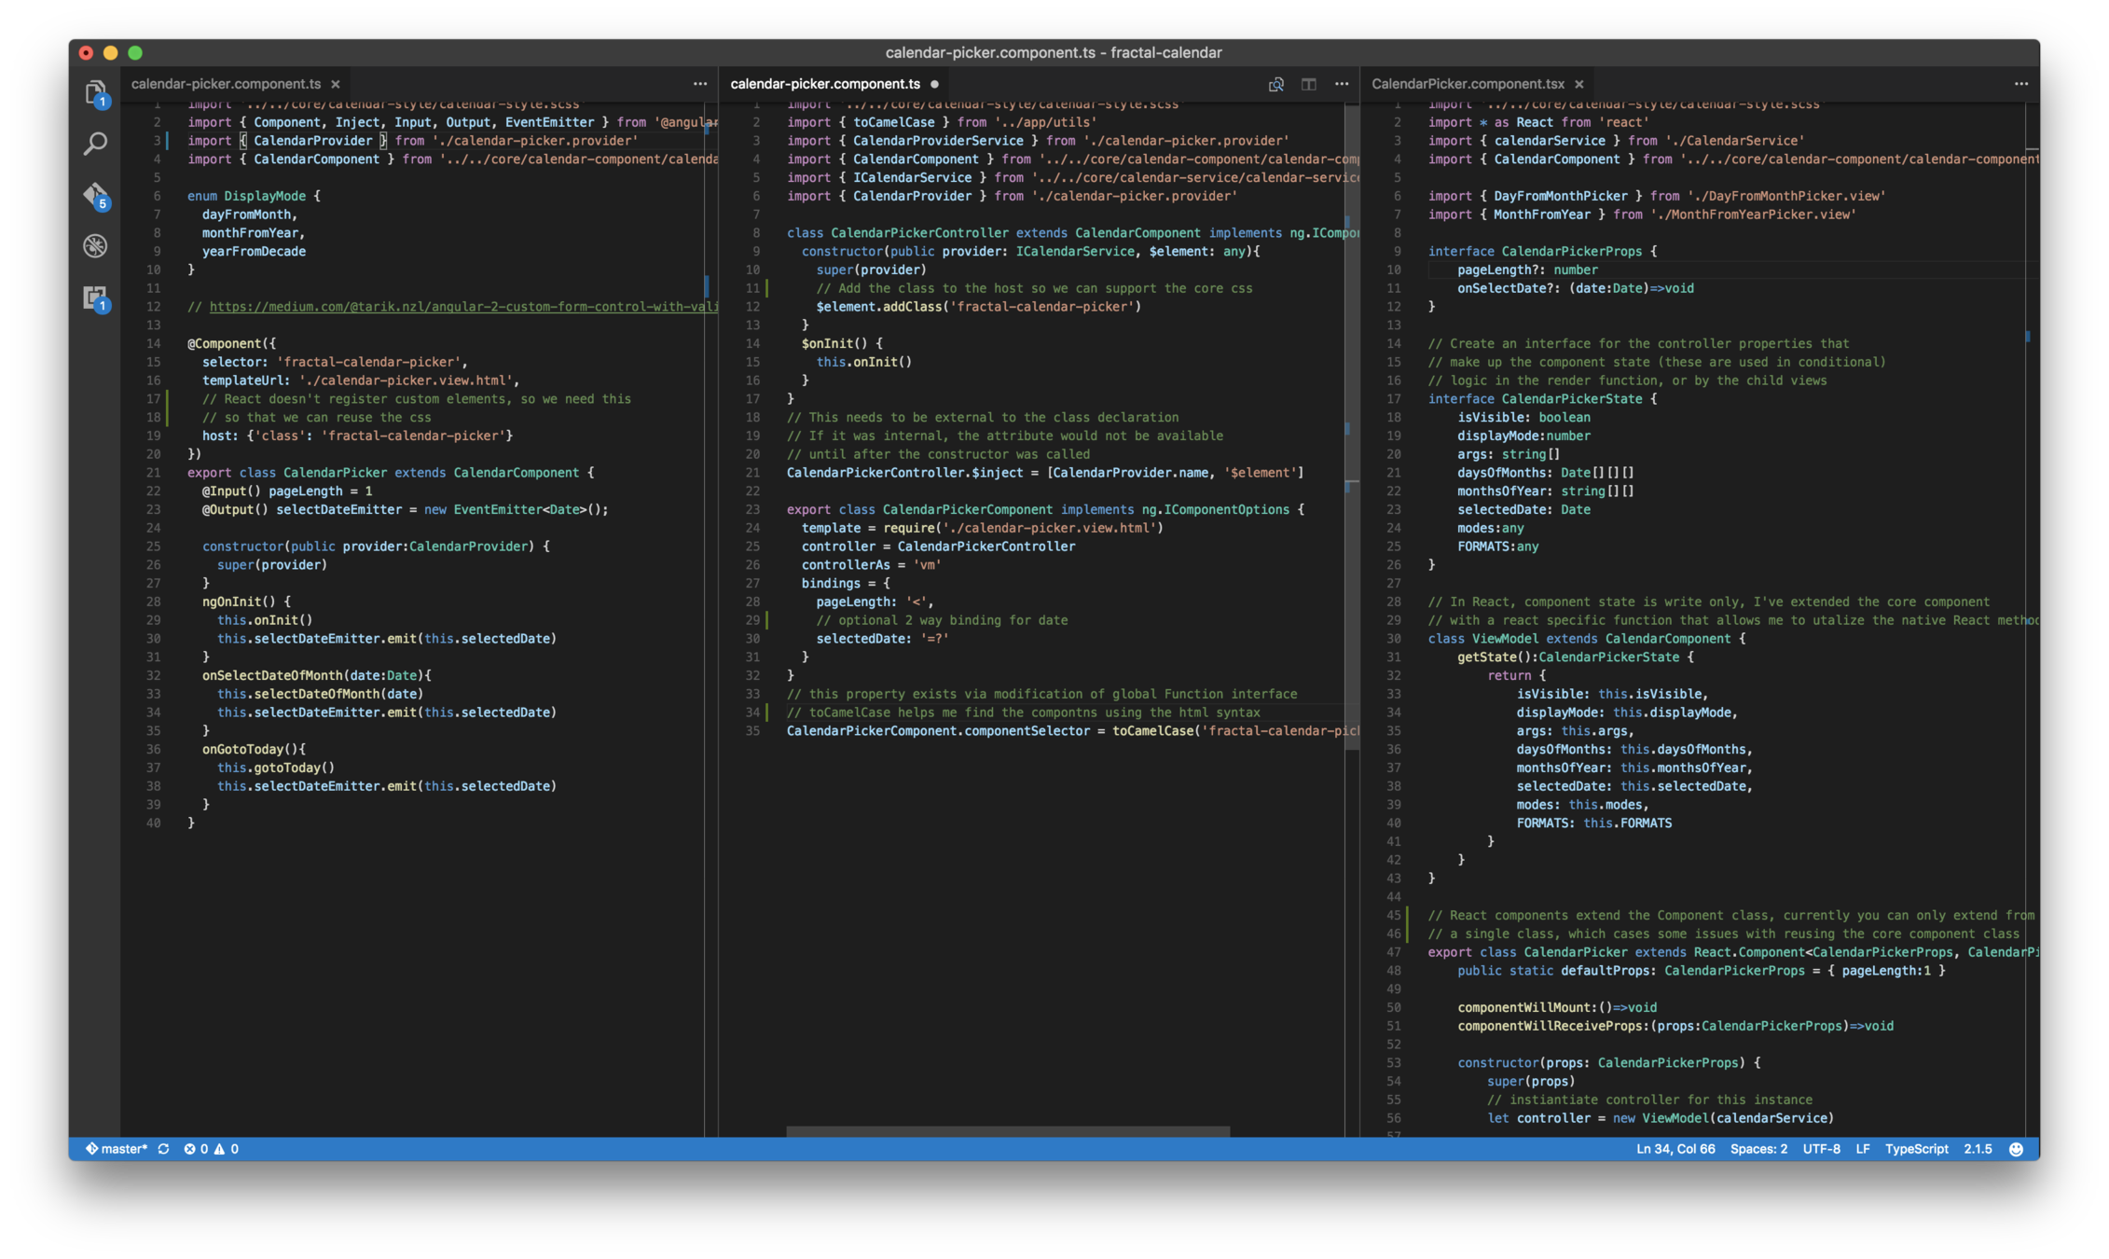2109x1259 pixels.
Task: Click 'FORMATS: this.FORMATS' in the right editor
Action: click(1593, 823)
